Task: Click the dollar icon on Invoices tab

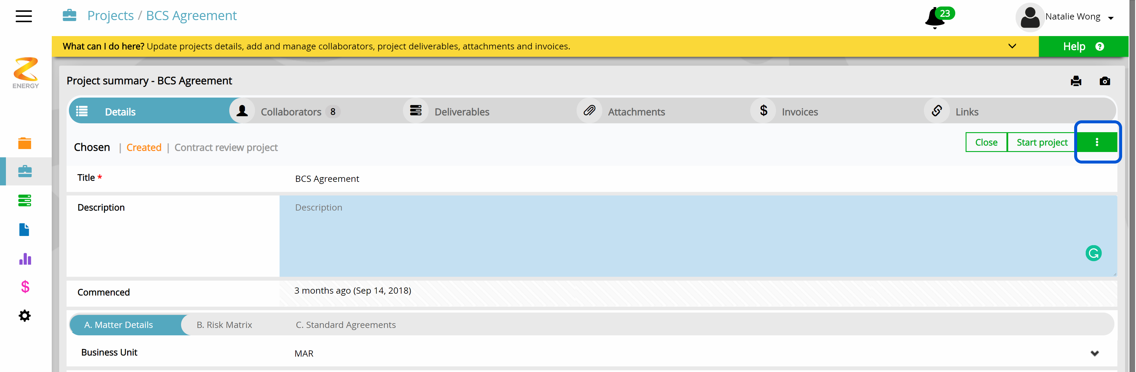Action: 763,111
